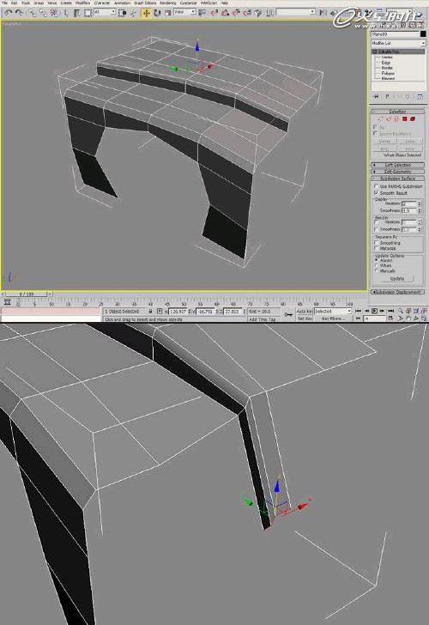This screenshot has width=429, height=625.
Task: Click the Auto Key button
Action: (305, 311)
